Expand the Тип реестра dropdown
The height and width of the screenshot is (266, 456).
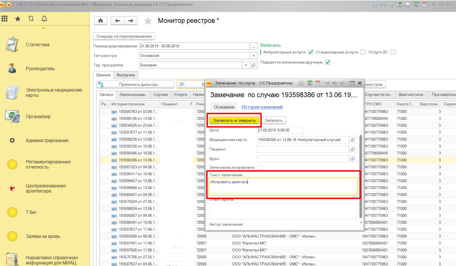(254, 56)
